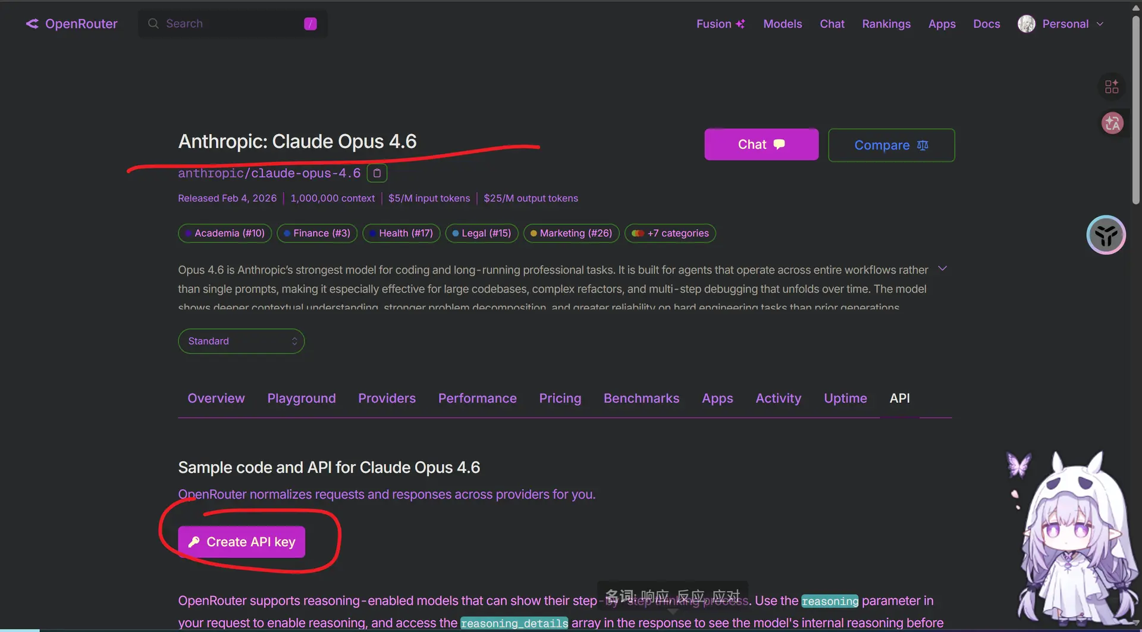This screenshot has width=1142, height=632.
Task: Click the OpenRouter normalizes requests sentence
Action: pyautogui.click(x=387, y=494)
